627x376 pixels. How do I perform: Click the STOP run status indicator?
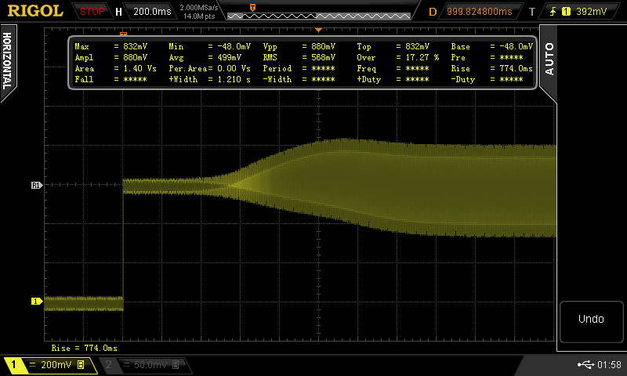[x=92, y=12]
